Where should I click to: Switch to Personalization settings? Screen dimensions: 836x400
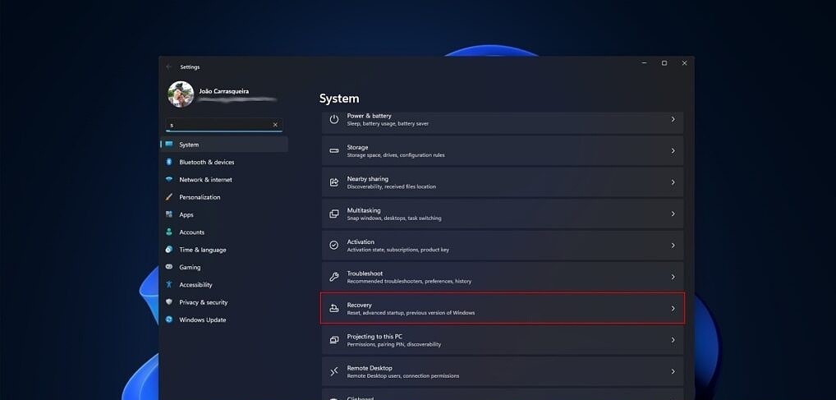pos(200,197)
